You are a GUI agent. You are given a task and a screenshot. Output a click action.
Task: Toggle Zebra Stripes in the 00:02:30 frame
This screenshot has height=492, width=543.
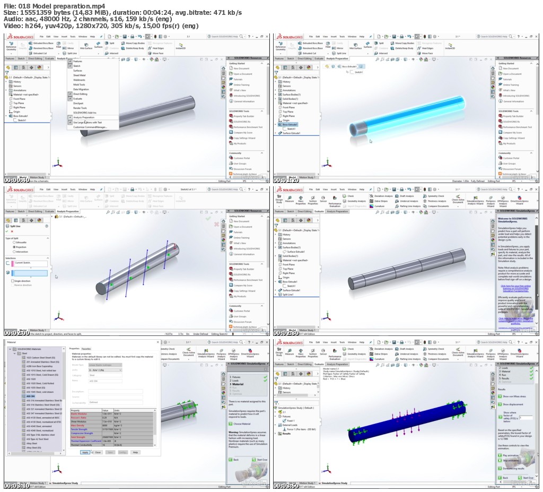(379, 201)
